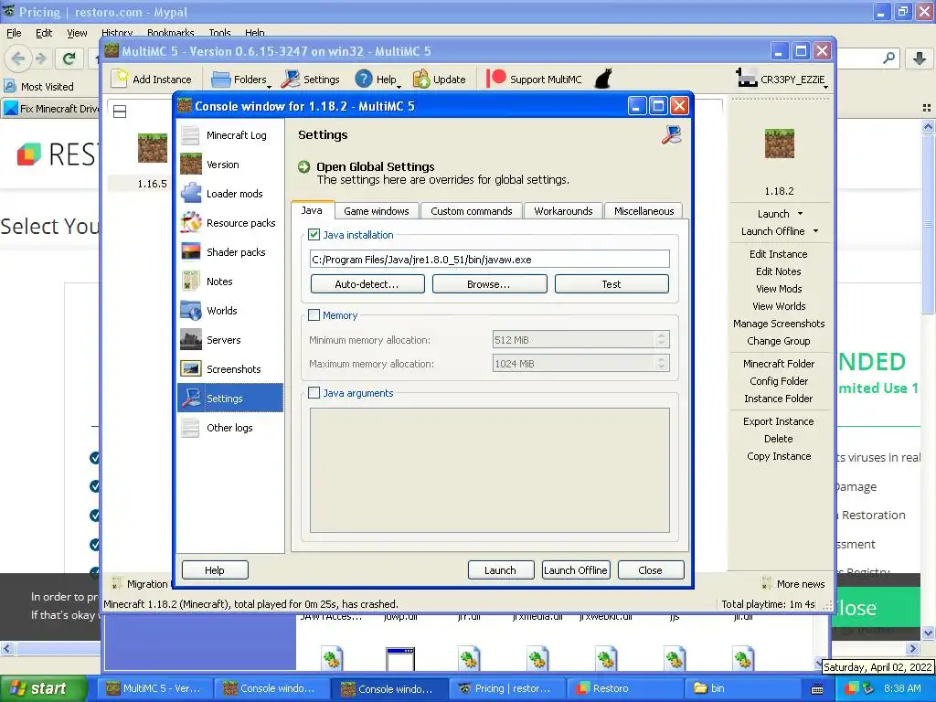Switch to the Miscellaneous tab
The width and height of the screenshot is (936, 702).
tap(643, 211)
